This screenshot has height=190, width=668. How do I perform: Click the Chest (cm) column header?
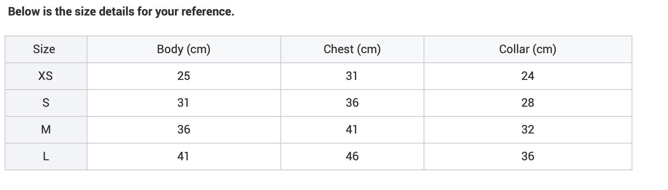click(352, 49)
